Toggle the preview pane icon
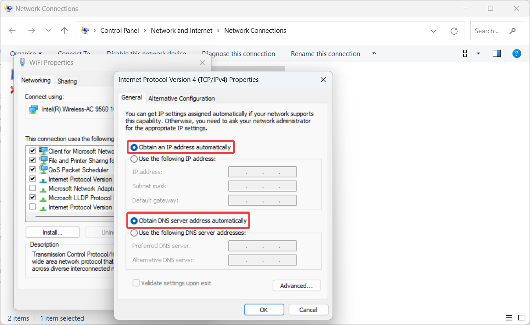 (x=497, y=53)
